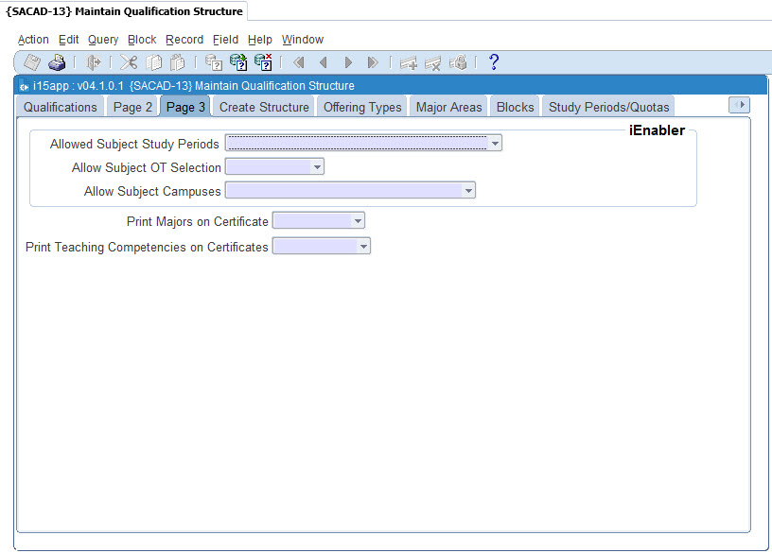The height and width of the screenshot is (553, 772).
Task: Click the Exit door icon
Action: (94, 63)
